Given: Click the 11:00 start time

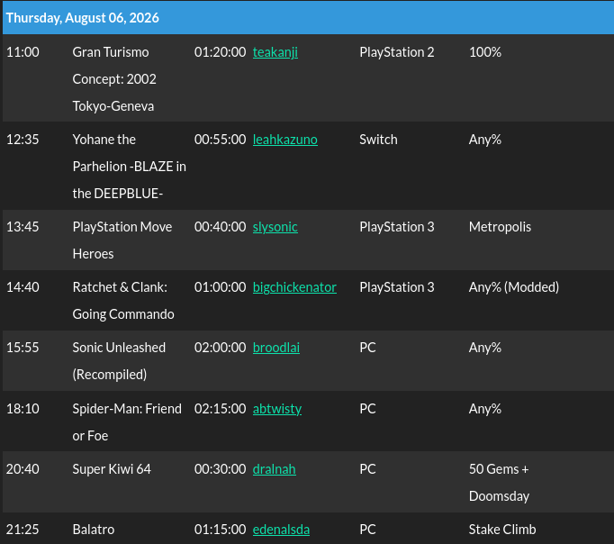Looking at the screenshot, I should click(23, 52).
